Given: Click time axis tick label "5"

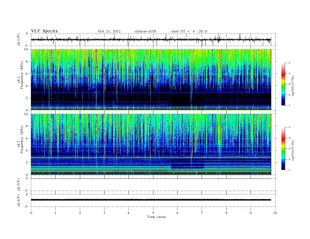Looking at the screenshot, I should click(x=153, y=213).
